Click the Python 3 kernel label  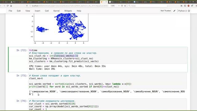pos(182,11)
